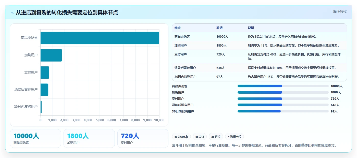Click the 退款后留存用户 progress list label

pyautogui.click(x=183, y=105)
